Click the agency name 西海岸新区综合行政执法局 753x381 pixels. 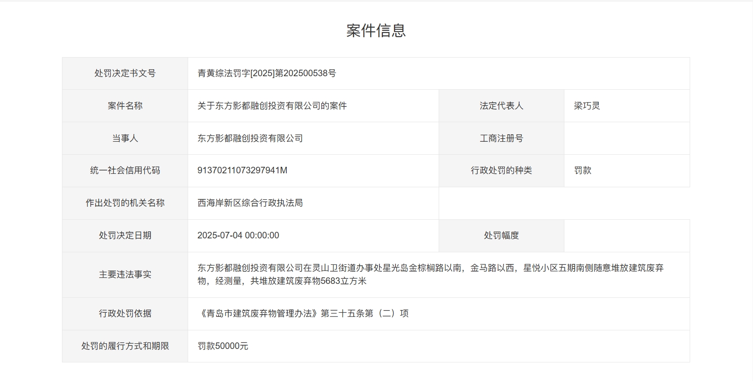click(x=250, y=203)
